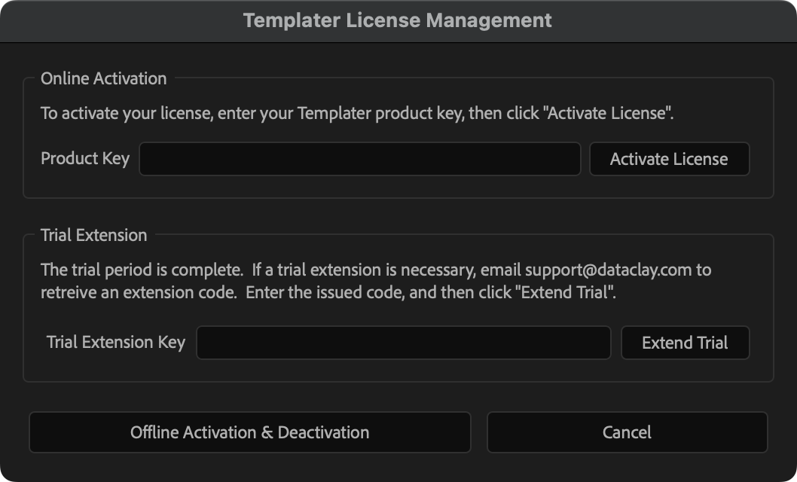Screen dimensions: 797x482
Task: Click the "retreive an extension code" text
Action: (139, 293)
